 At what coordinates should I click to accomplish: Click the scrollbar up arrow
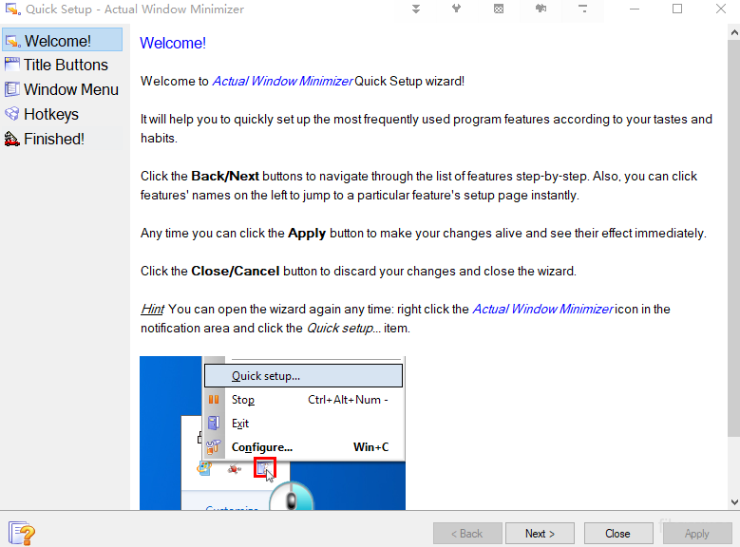[x=733, y=33]
